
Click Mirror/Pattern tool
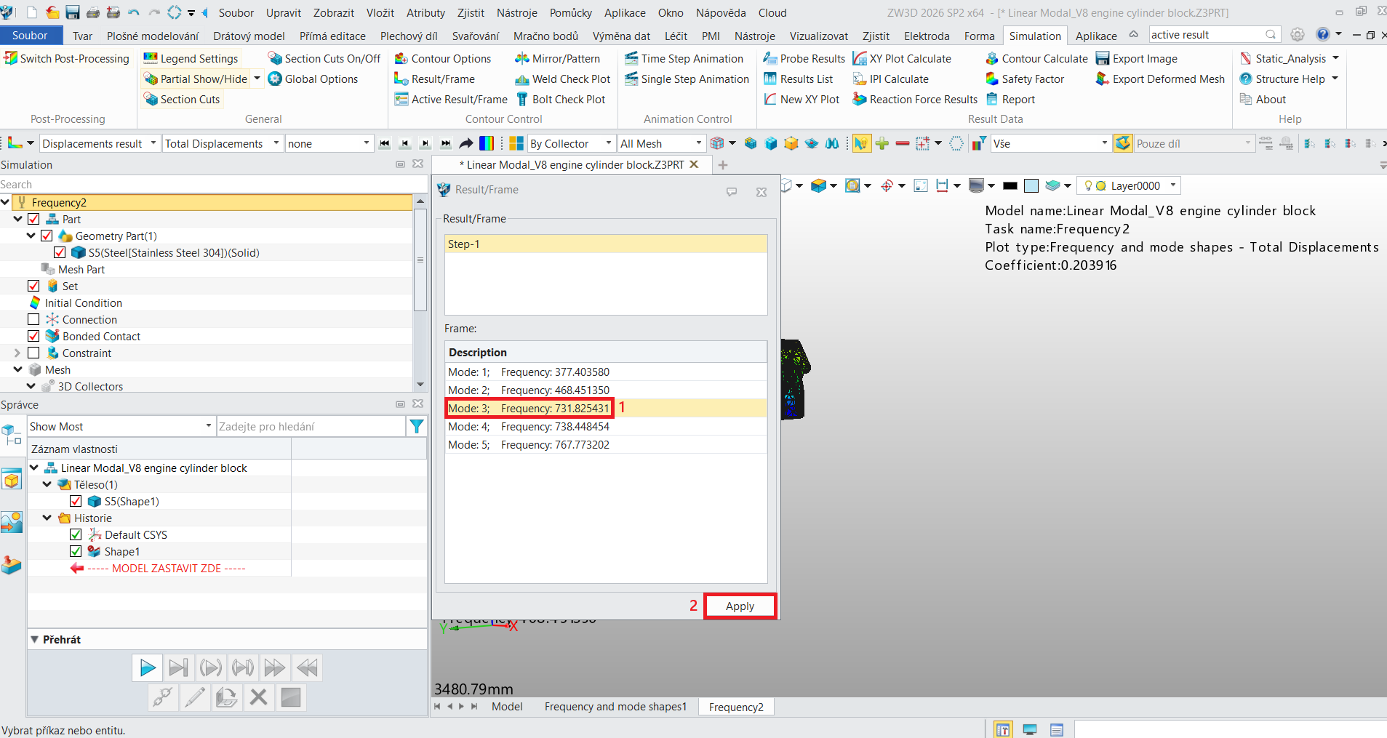pyautogui.click(x=558, y=59)
